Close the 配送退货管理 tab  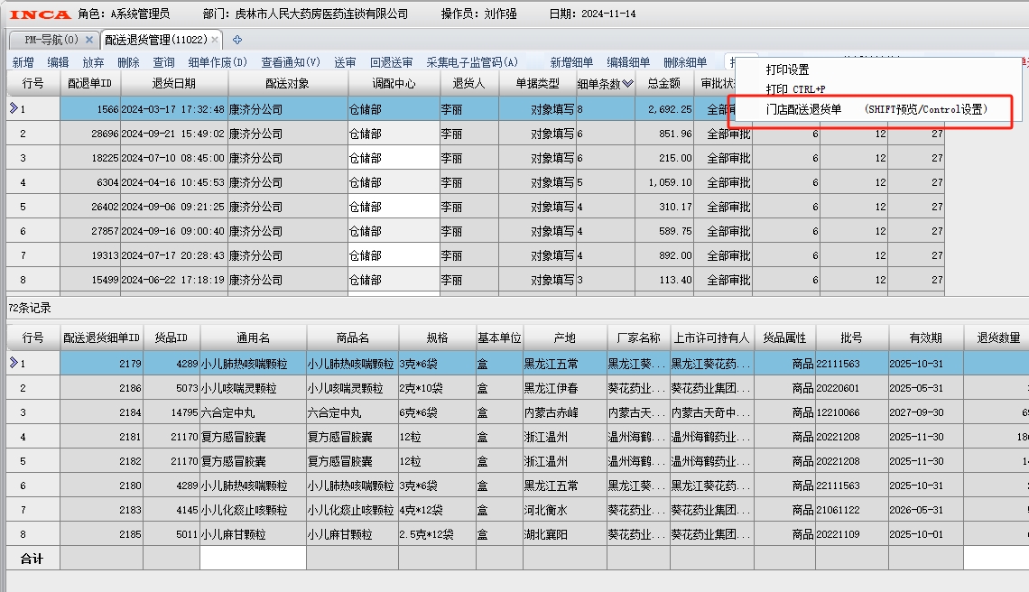pyautogui.click(x=215, y=40)
